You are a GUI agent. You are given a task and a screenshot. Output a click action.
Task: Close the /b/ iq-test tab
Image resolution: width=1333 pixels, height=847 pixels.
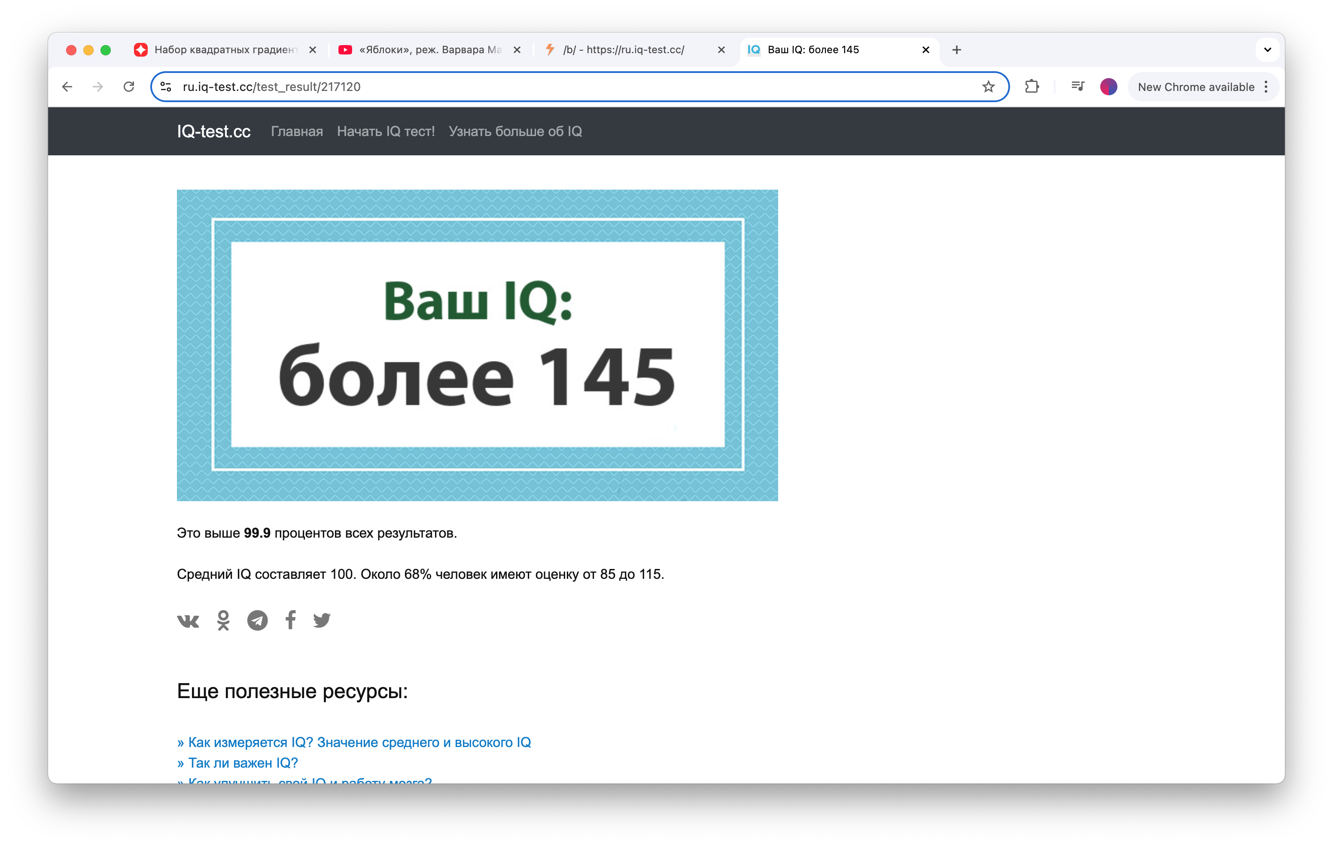tap(721, 50)
